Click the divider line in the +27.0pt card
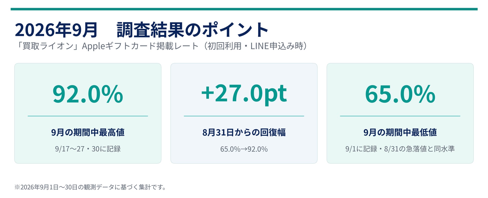488x198 pixels. (244, 116)
